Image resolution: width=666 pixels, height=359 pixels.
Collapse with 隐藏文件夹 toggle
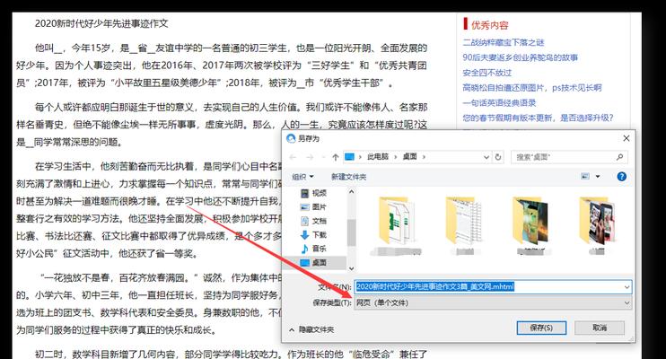311,329
